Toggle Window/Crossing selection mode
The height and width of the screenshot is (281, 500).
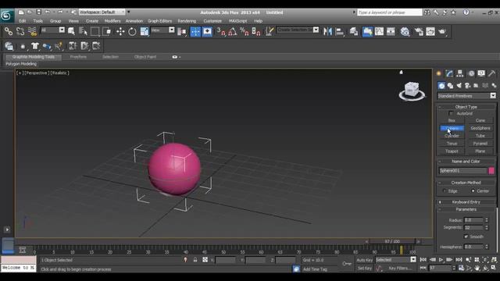107,31
